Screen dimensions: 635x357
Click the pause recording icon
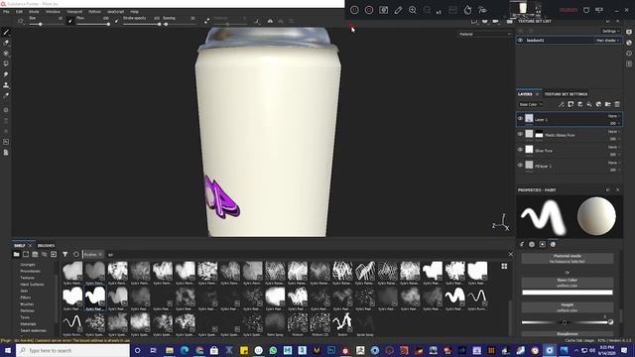pos(354,10)
